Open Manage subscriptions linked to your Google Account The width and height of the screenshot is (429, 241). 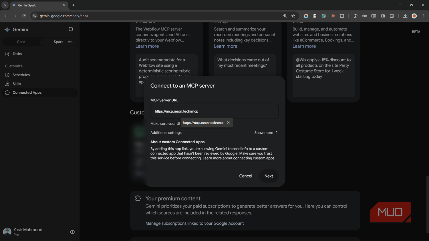point(194,223)
